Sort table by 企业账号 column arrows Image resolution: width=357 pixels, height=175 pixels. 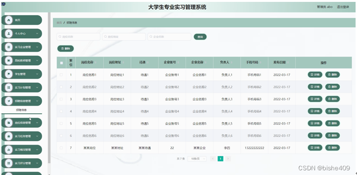pyautogui.click(x=178, y=62)
